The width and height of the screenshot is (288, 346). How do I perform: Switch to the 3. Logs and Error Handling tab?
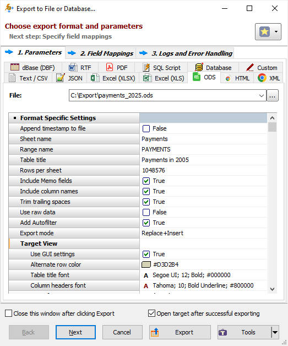[185, 53]
